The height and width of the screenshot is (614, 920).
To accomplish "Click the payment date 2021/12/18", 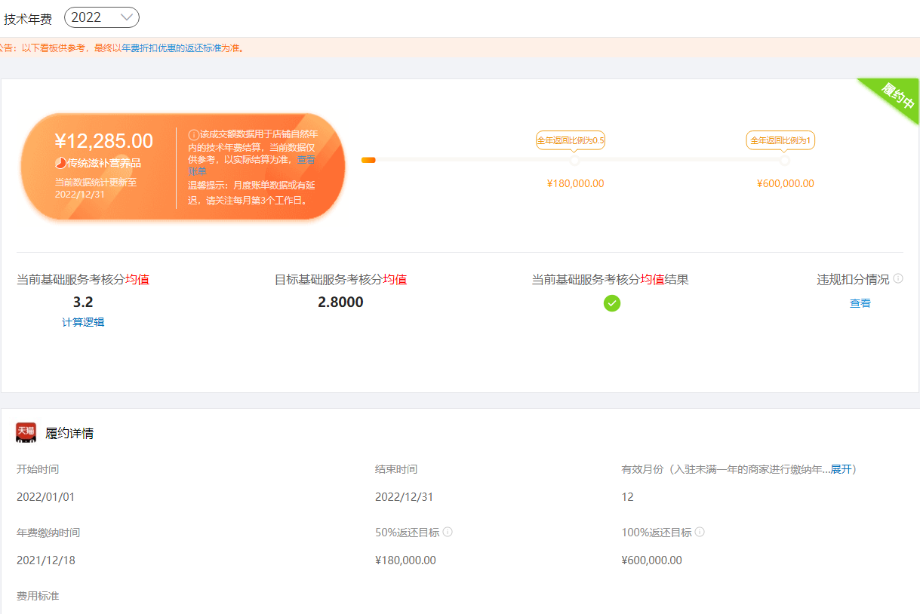I will coord(46,560).
